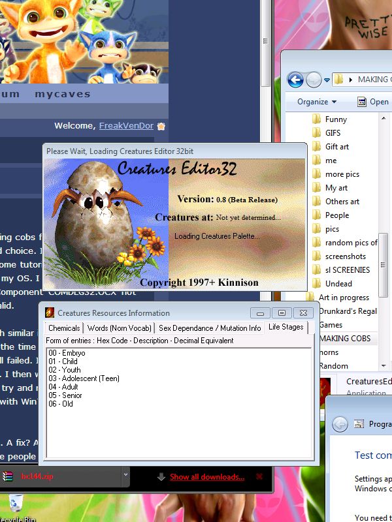Click the Show all downloads link
Screen dimensions: 392x522
point(207,477)
